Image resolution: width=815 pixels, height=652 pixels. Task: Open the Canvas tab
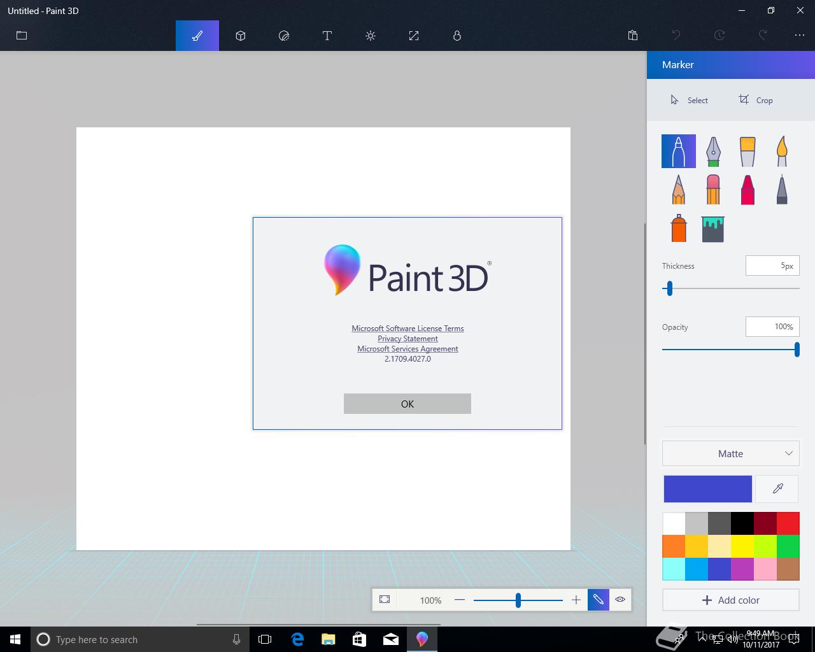pyautogui.click(x=414, y=36)
